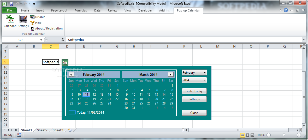Select the Sheet3 worksheet tab

(x=58, y=130)
